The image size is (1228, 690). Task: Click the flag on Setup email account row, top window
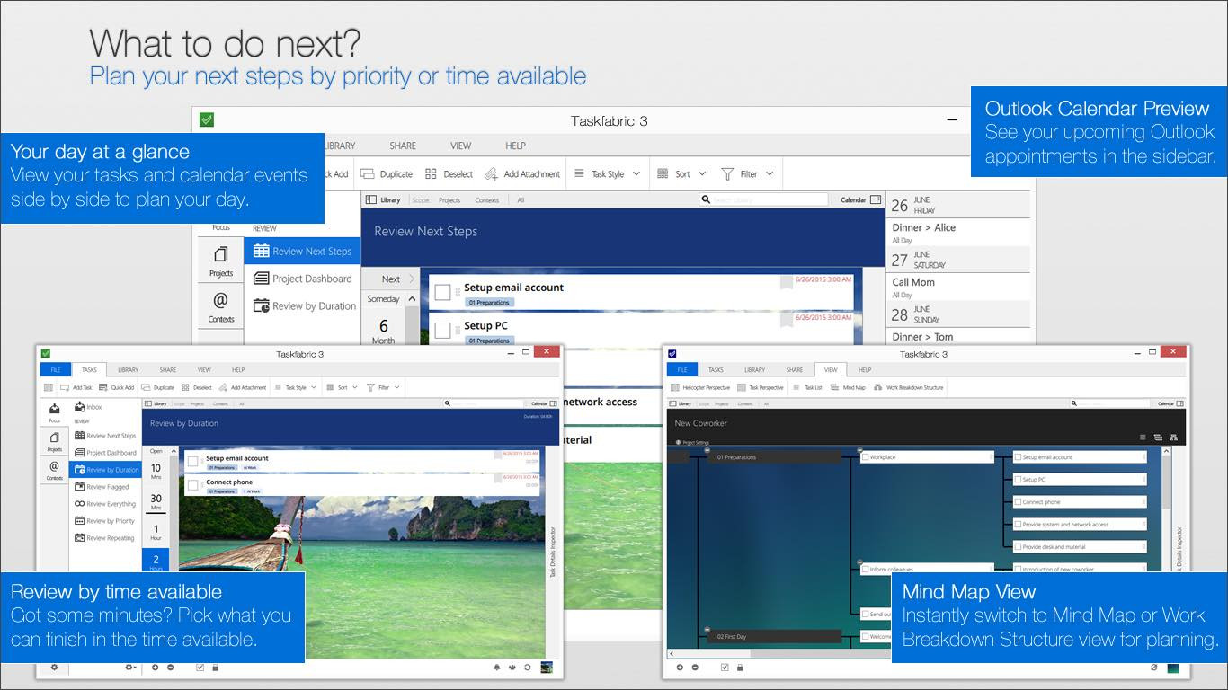point(787,282)
